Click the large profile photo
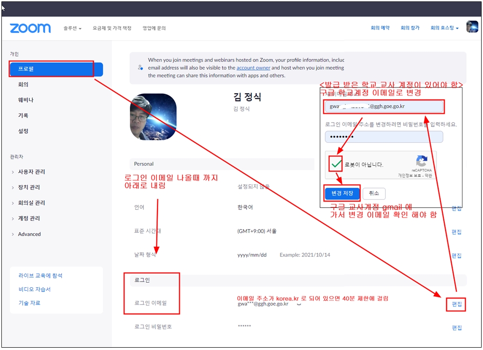The height and width of the screenshot is (350, 483). tap(153, 117)
